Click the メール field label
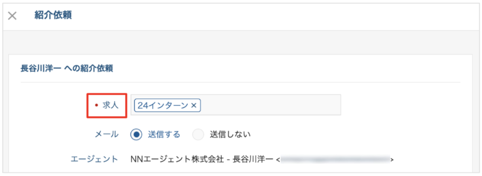The image size is (482, 176). tap(106, 134)
